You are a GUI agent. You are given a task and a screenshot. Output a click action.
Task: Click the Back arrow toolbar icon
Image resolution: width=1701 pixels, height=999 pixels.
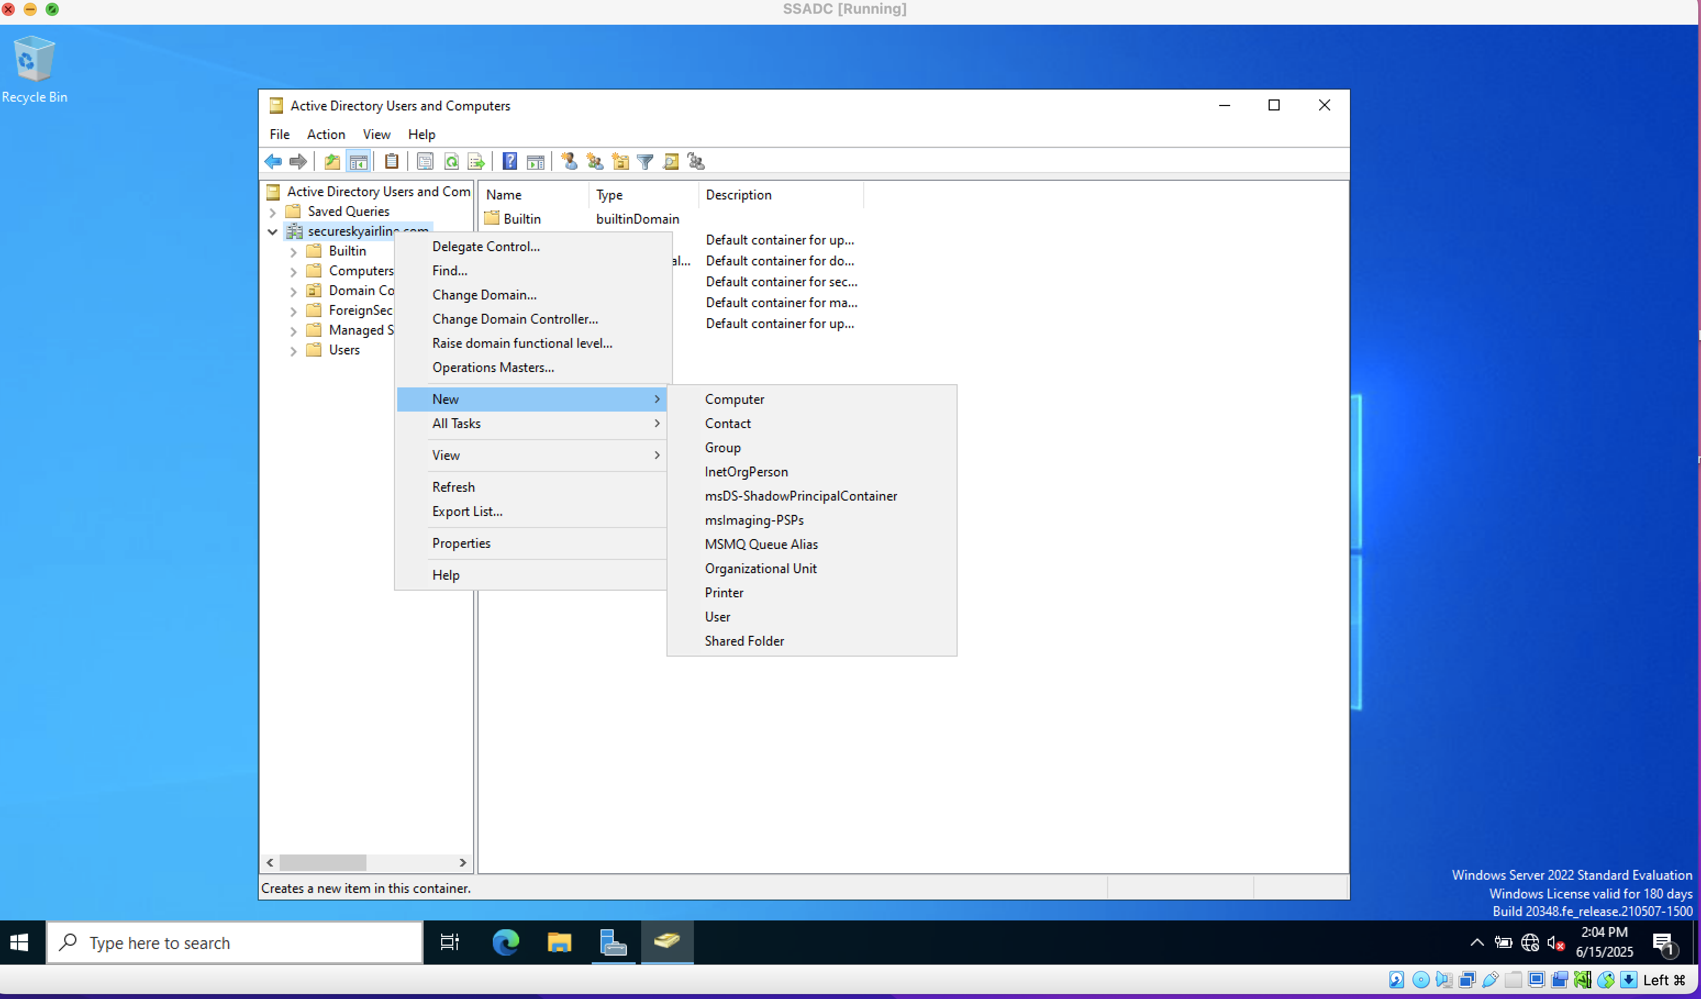(274, 162)
